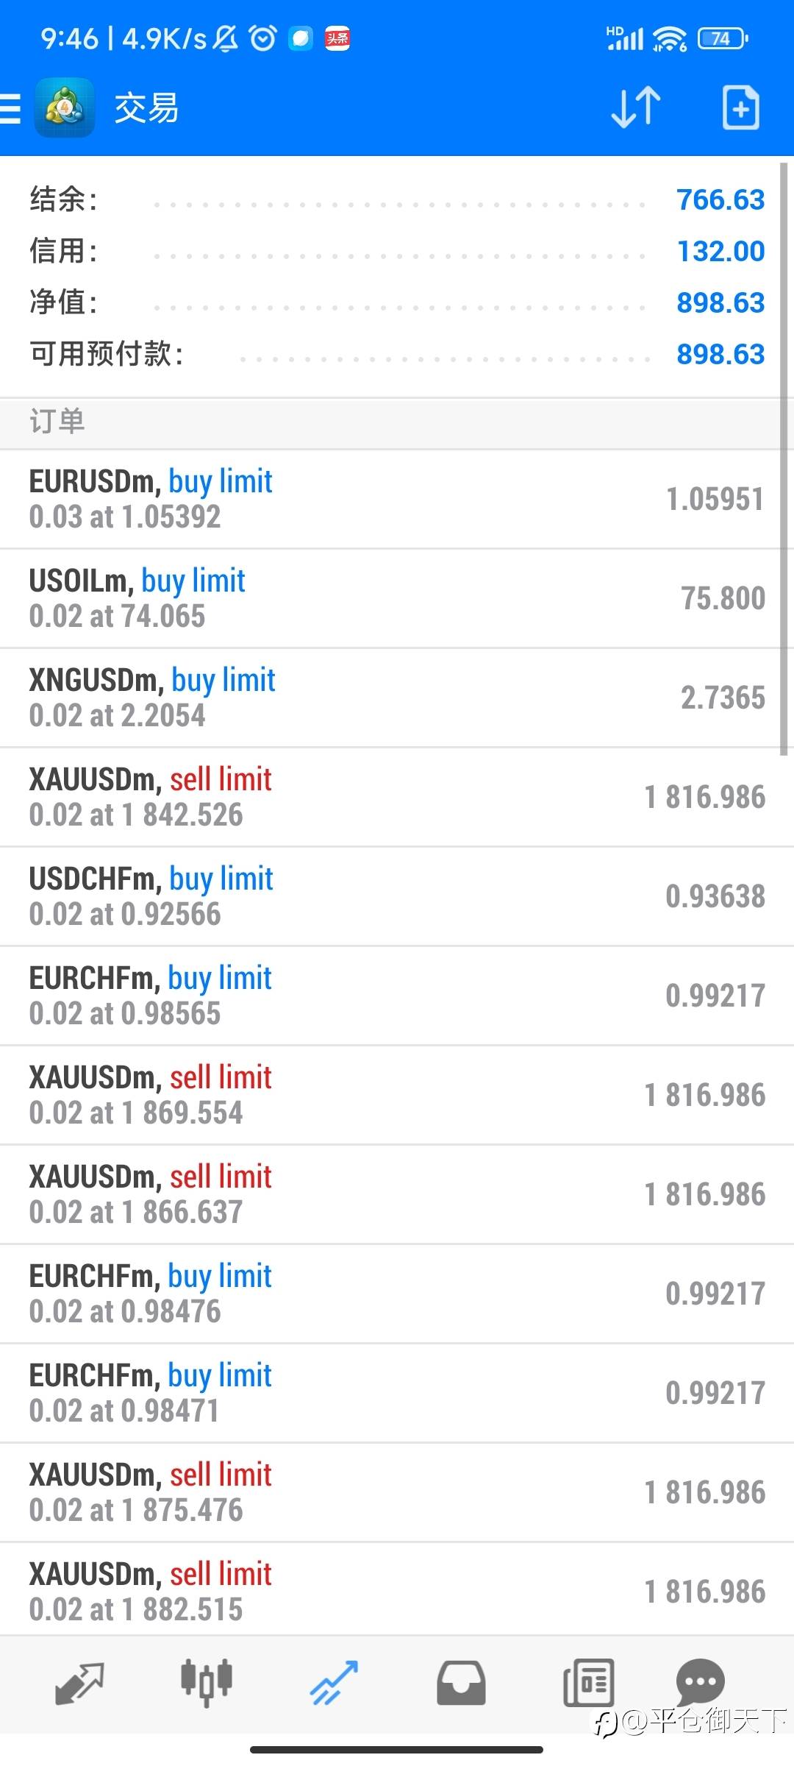The height and width of the screenshot is (1766, 794).
Task: Open the News tab icon
Action: 588,1682
